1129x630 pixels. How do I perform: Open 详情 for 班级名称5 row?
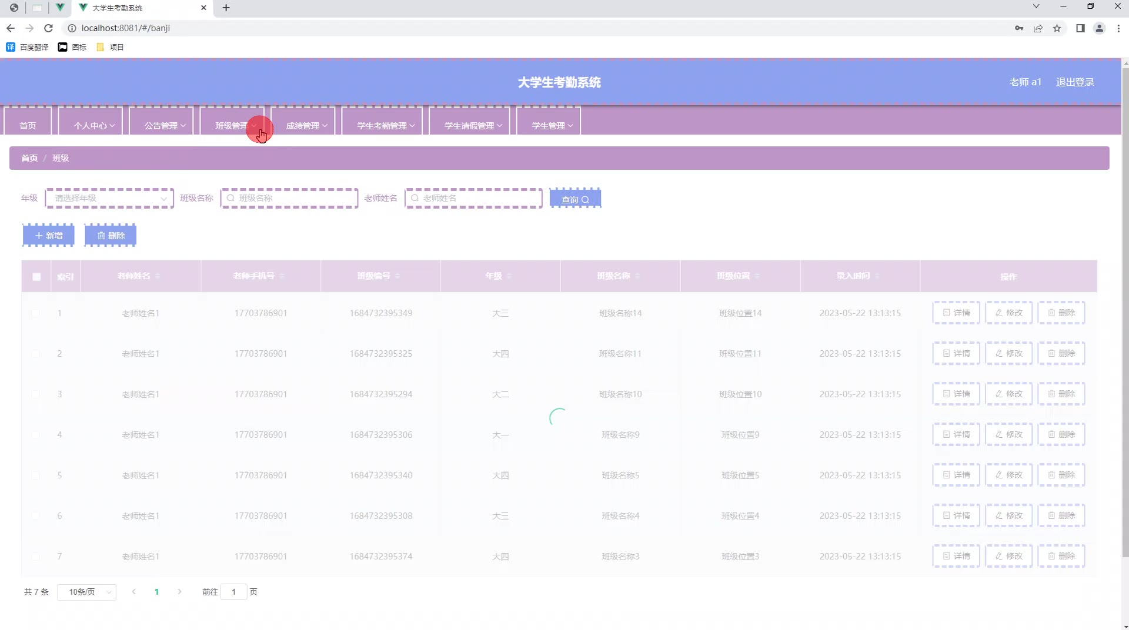[x=956, y=475]
